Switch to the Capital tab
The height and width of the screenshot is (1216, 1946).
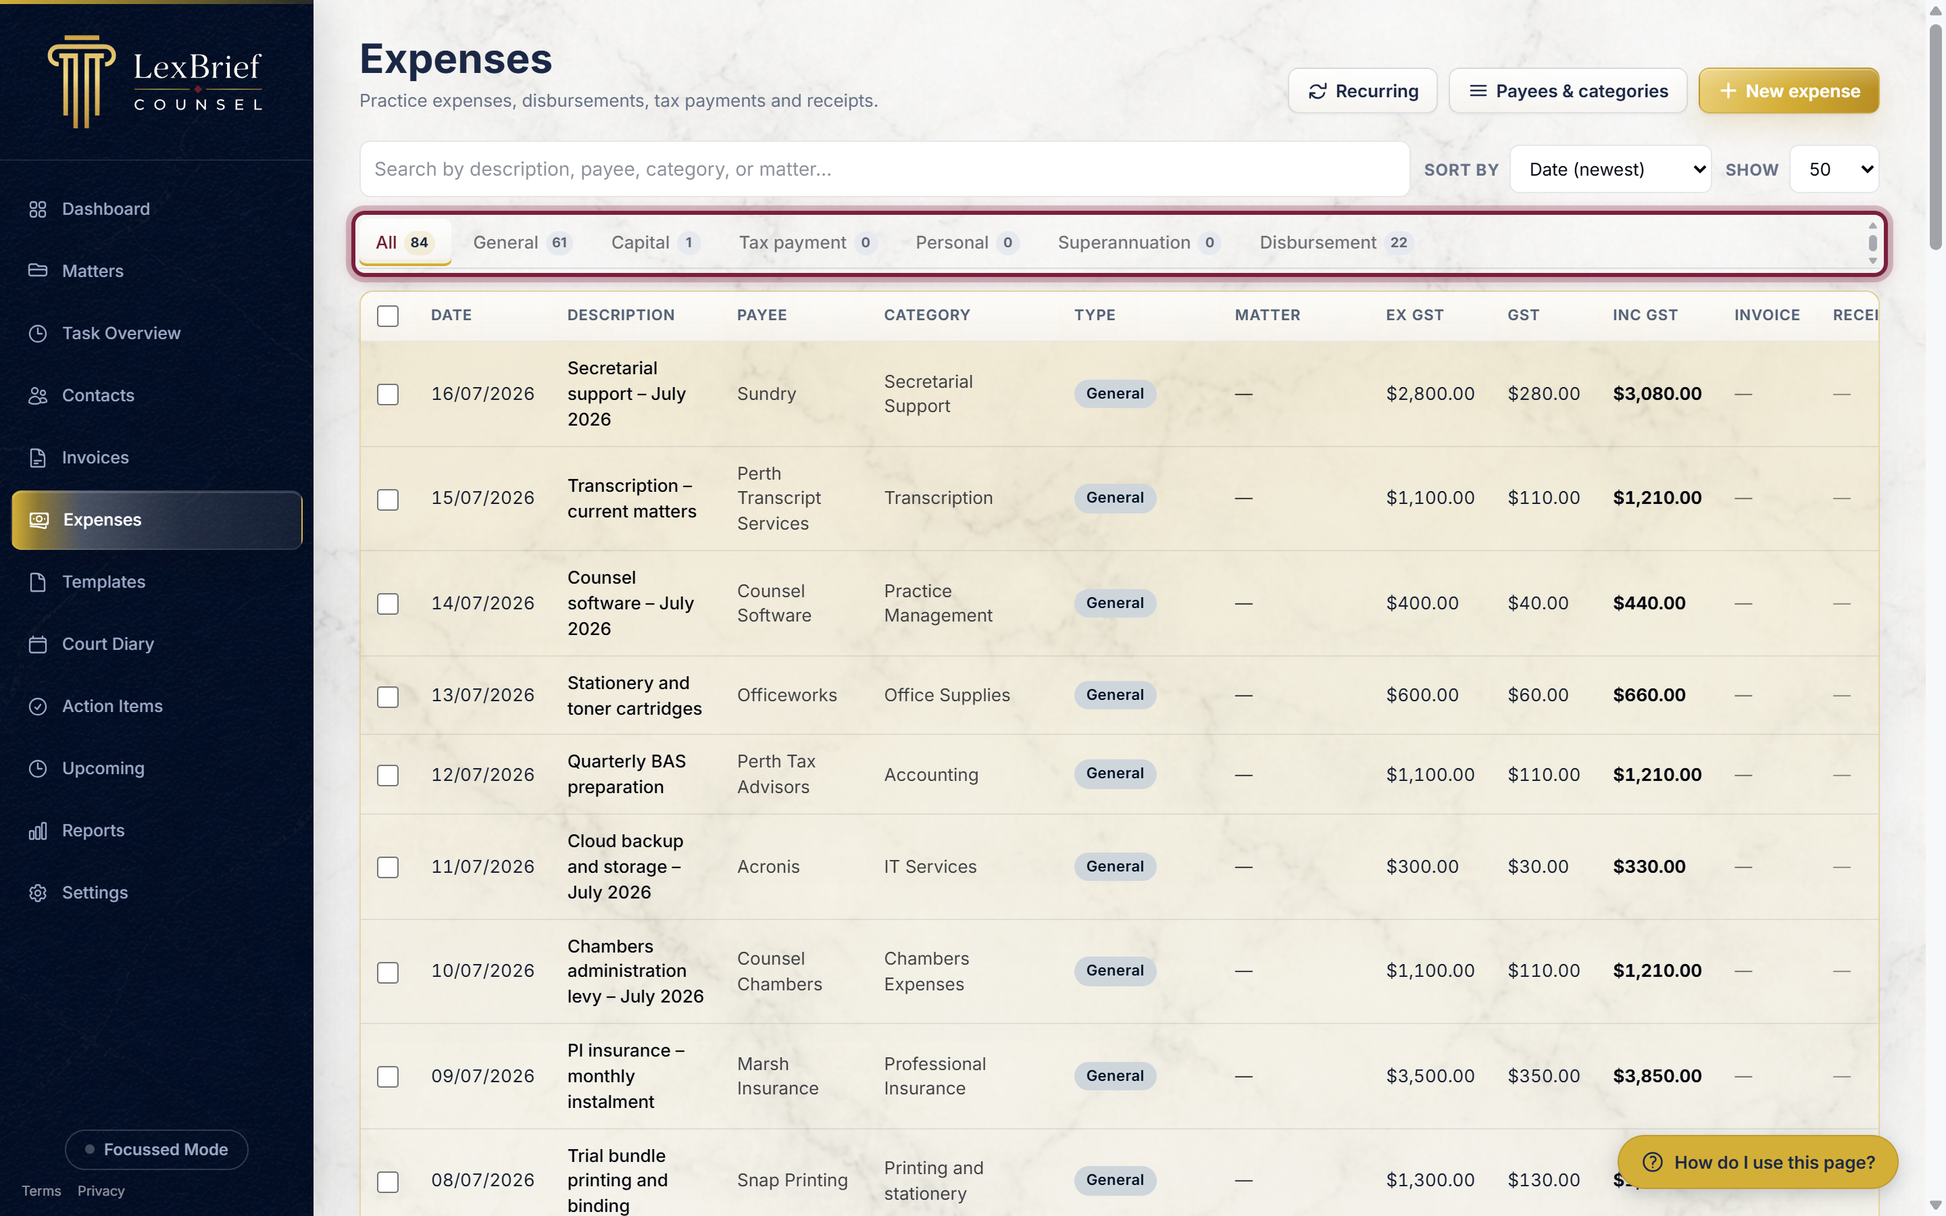point(655,242)
